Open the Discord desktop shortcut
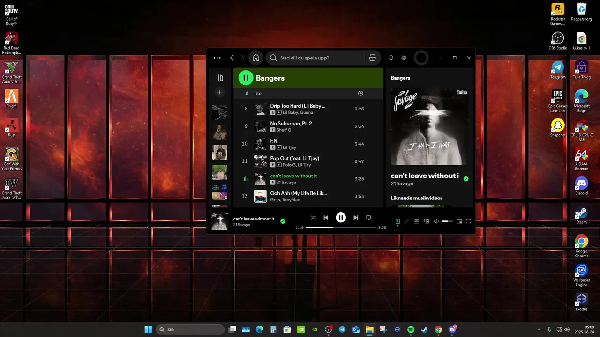 (x=582, y=186)
